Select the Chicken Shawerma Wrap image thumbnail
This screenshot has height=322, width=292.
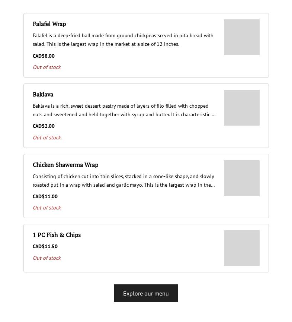click(x=242, y=178)
